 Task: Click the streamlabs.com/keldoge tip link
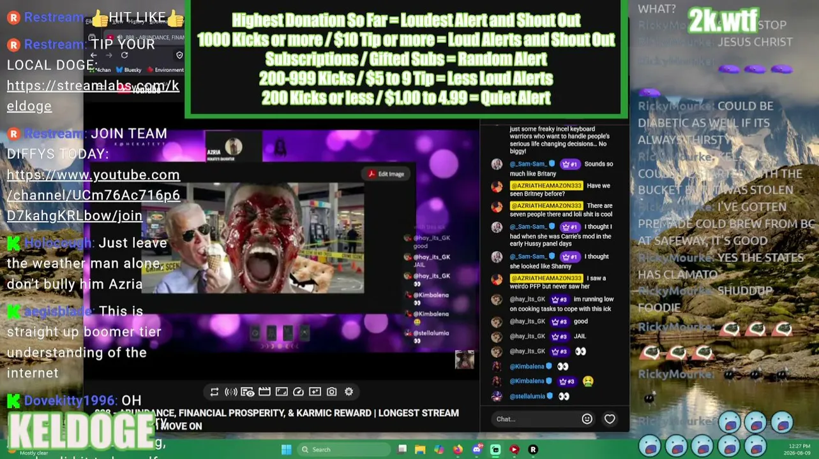pos(93,96)
